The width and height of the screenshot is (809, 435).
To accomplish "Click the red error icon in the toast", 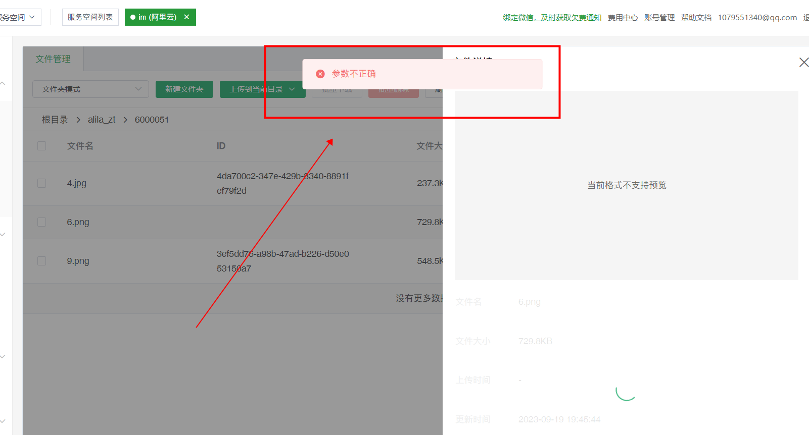I will (x=320, y=74).
